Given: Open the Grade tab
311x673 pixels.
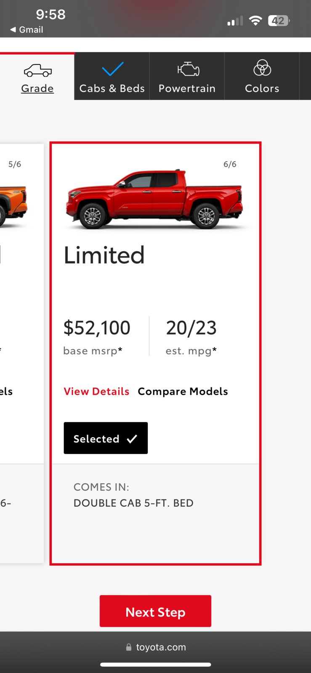Looking at the screenshot, I should (x=37, y=76).
